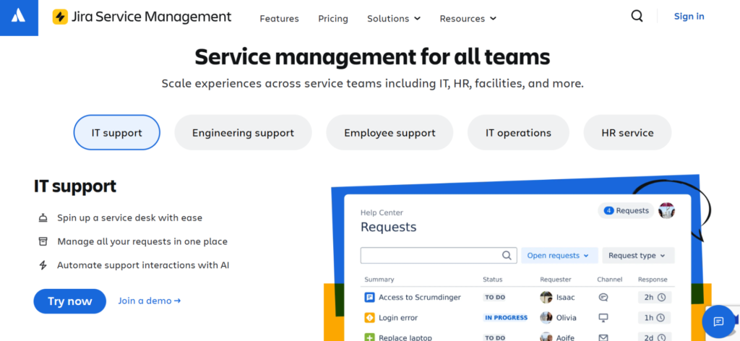The width and height of the screenshot is (740, 341).
Task: Select the IT support tab
Action: pyautogui.click(x=116, y=132)
